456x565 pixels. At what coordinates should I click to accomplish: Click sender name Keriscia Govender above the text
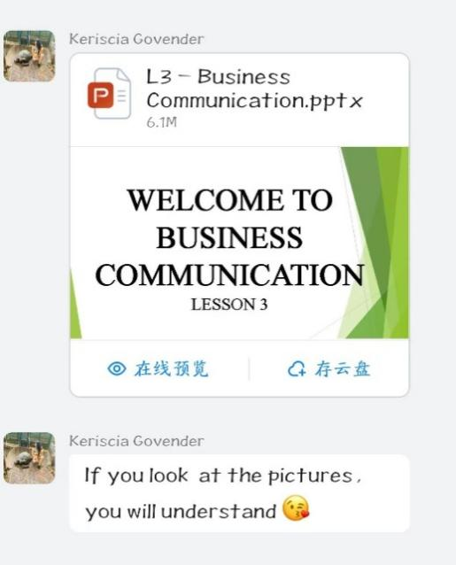[136, 441]
